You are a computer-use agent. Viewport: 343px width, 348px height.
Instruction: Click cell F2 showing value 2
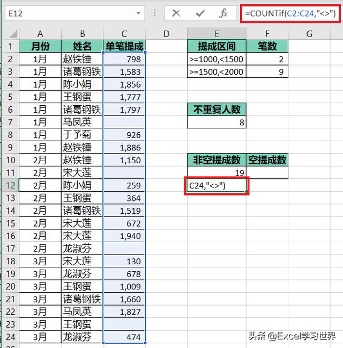click(x=267, y=59)
